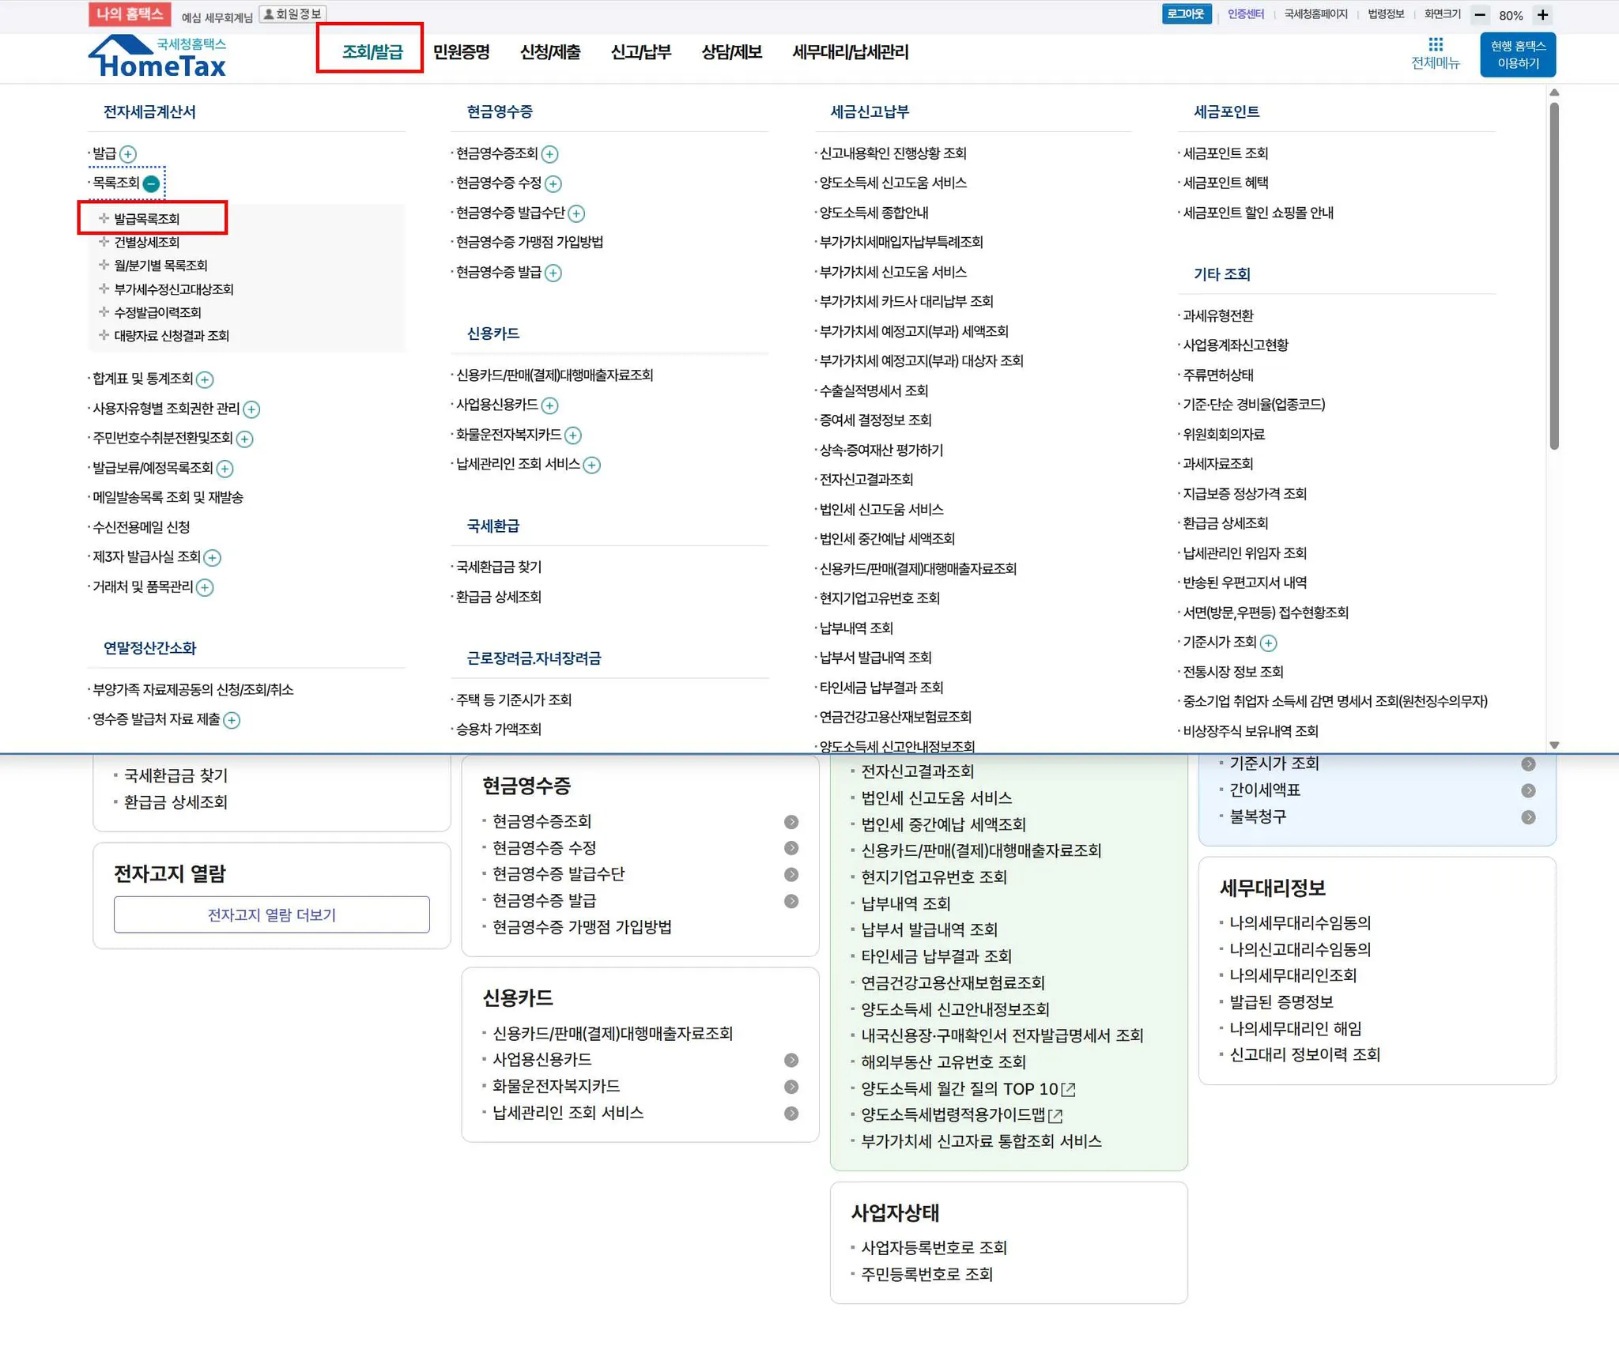
Task: Expand 기준시가 조회 plus icon
Action: tap(1268, 643)
